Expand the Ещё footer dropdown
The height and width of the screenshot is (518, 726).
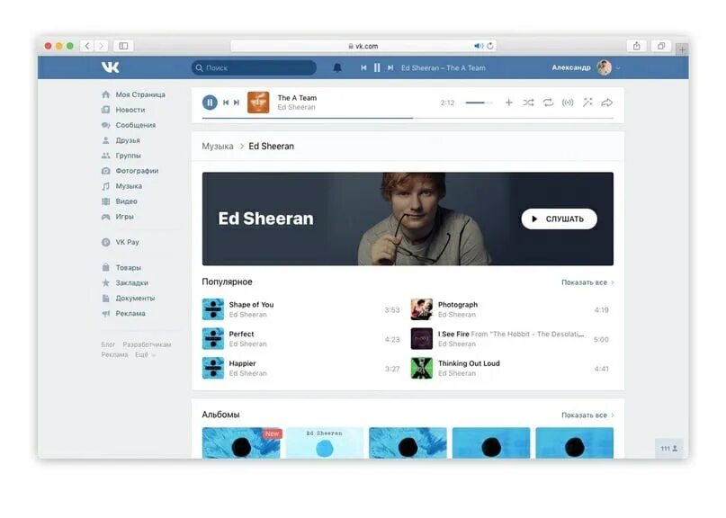(x=145, y=354)
